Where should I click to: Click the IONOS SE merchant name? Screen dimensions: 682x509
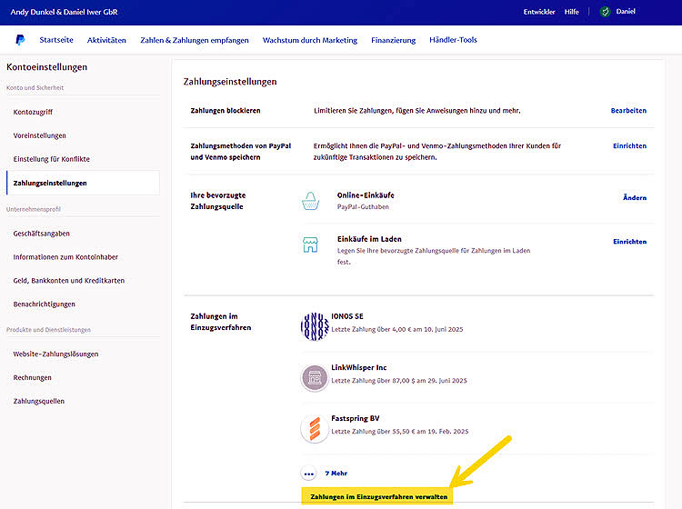click(x=347, y=316)
